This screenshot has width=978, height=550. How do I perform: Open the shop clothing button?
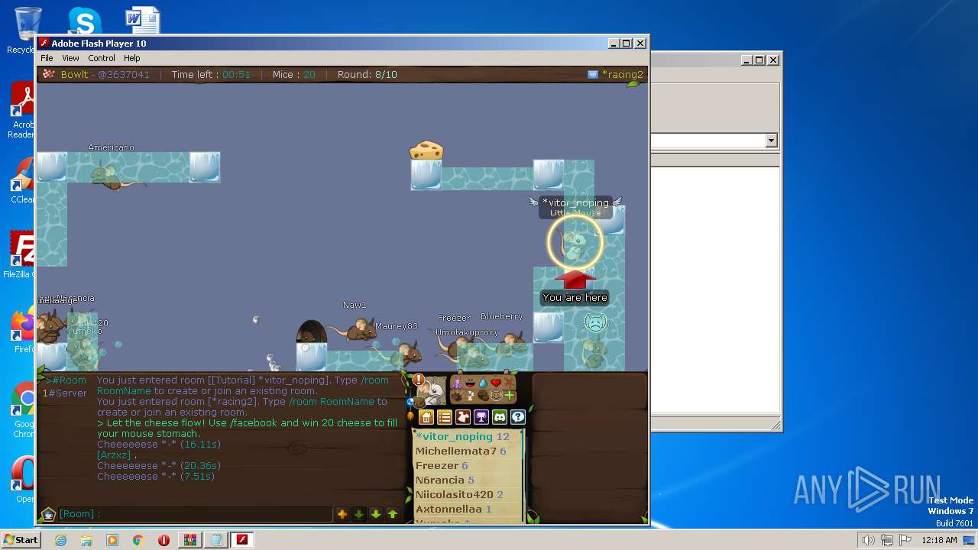[463, 417]
